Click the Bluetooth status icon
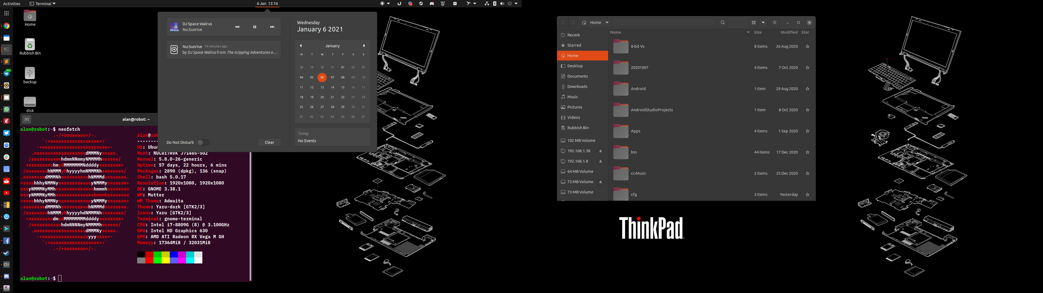 point(495,4)
